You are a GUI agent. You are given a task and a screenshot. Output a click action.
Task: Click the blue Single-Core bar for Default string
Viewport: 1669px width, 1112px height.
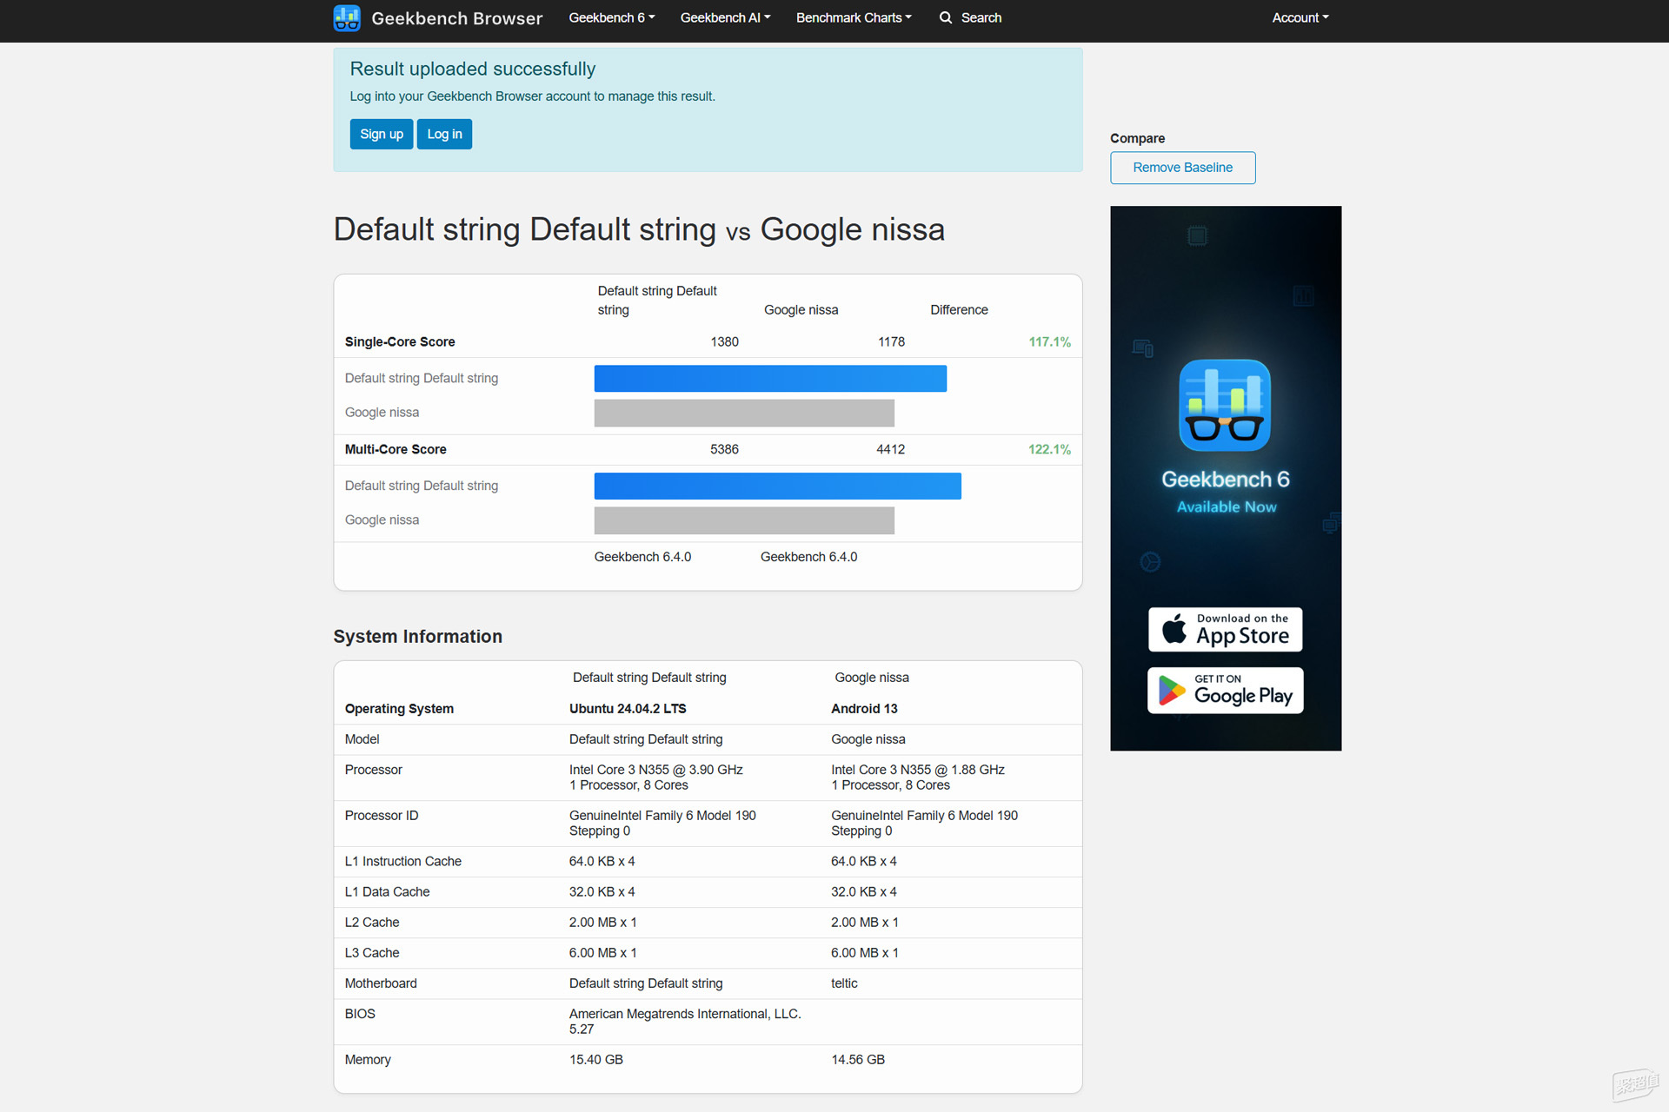pos(770,379)
